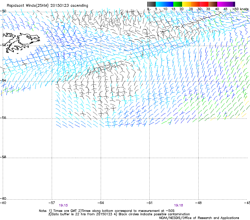Click the note line 'Times are GMT'

(65, 211)
